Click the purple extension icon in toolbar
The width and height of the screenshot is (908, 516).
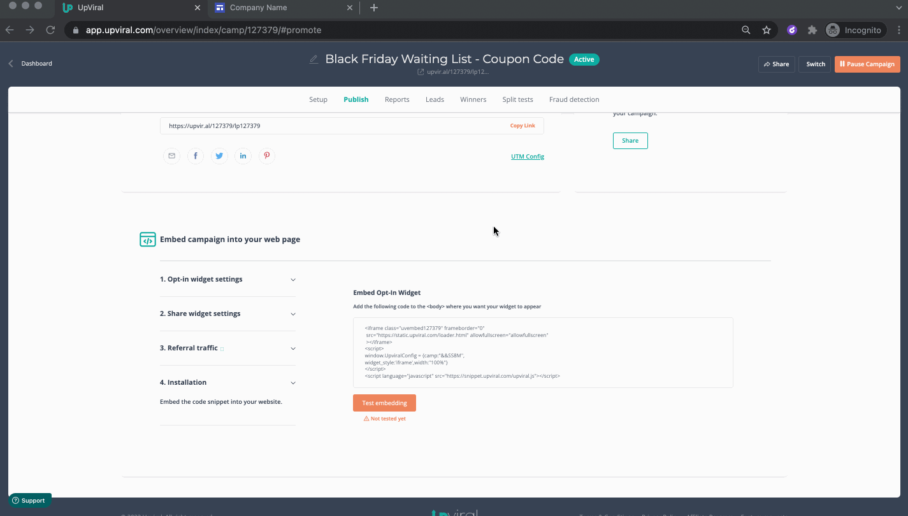pyautogui.click(x=792, y=30)
